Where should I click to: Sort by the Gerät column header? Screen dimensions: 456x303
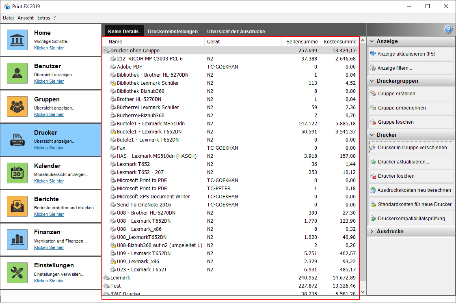click(x=243, y=41)
